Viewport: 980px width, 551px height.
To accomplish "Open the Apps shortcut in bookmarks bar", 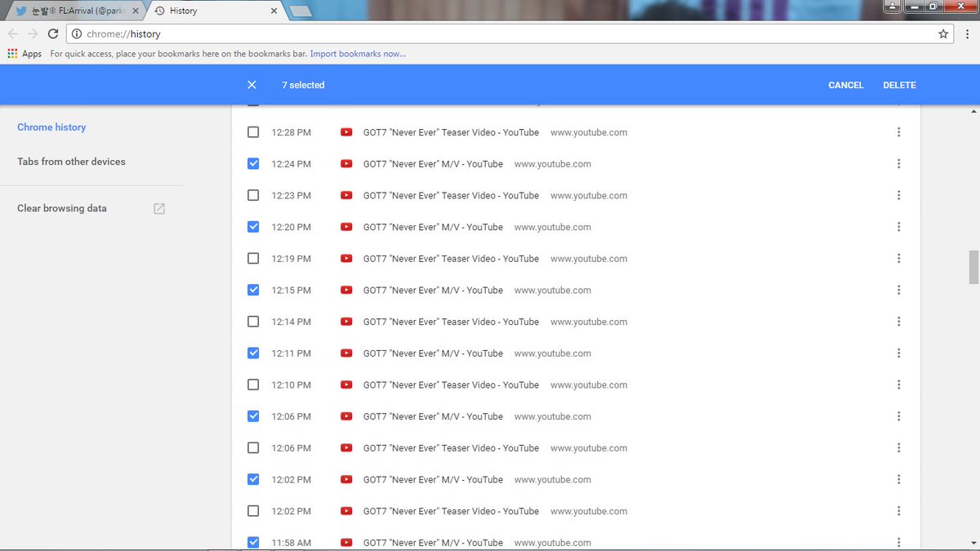I will pyautogui.click(x=24, y=54).
